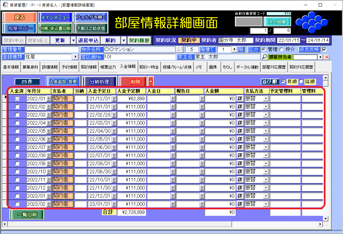
Task: Click the 一覧印刷 button
Action: [27, 215]
